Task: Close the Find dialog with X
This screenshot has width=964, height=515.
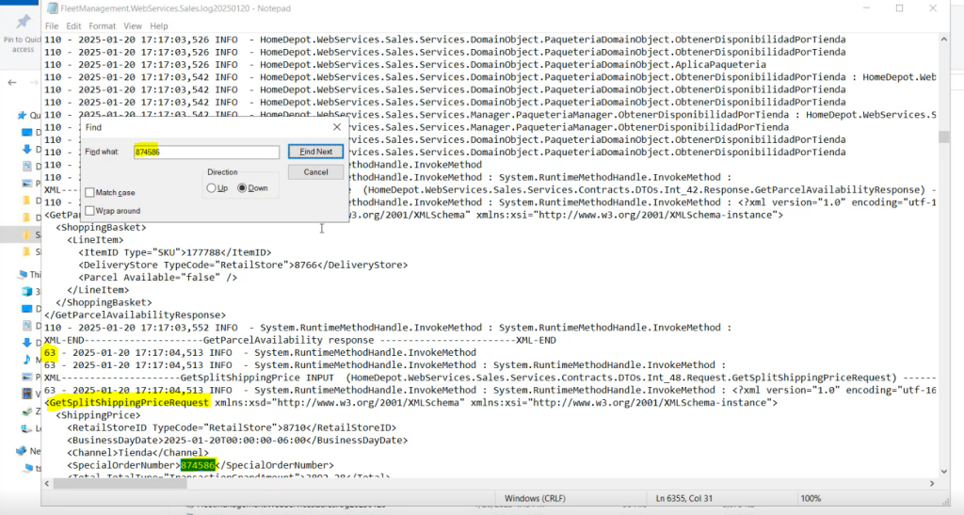Action: (x=337, y=127)
